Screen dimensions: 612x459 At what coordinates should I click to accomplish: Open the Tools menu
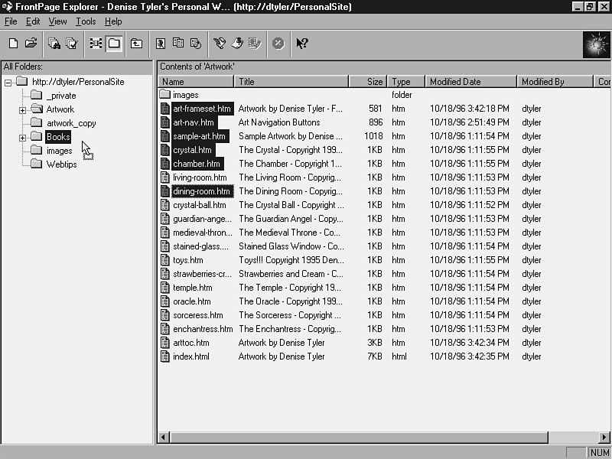pyautogui.click(x=86, y=21)
